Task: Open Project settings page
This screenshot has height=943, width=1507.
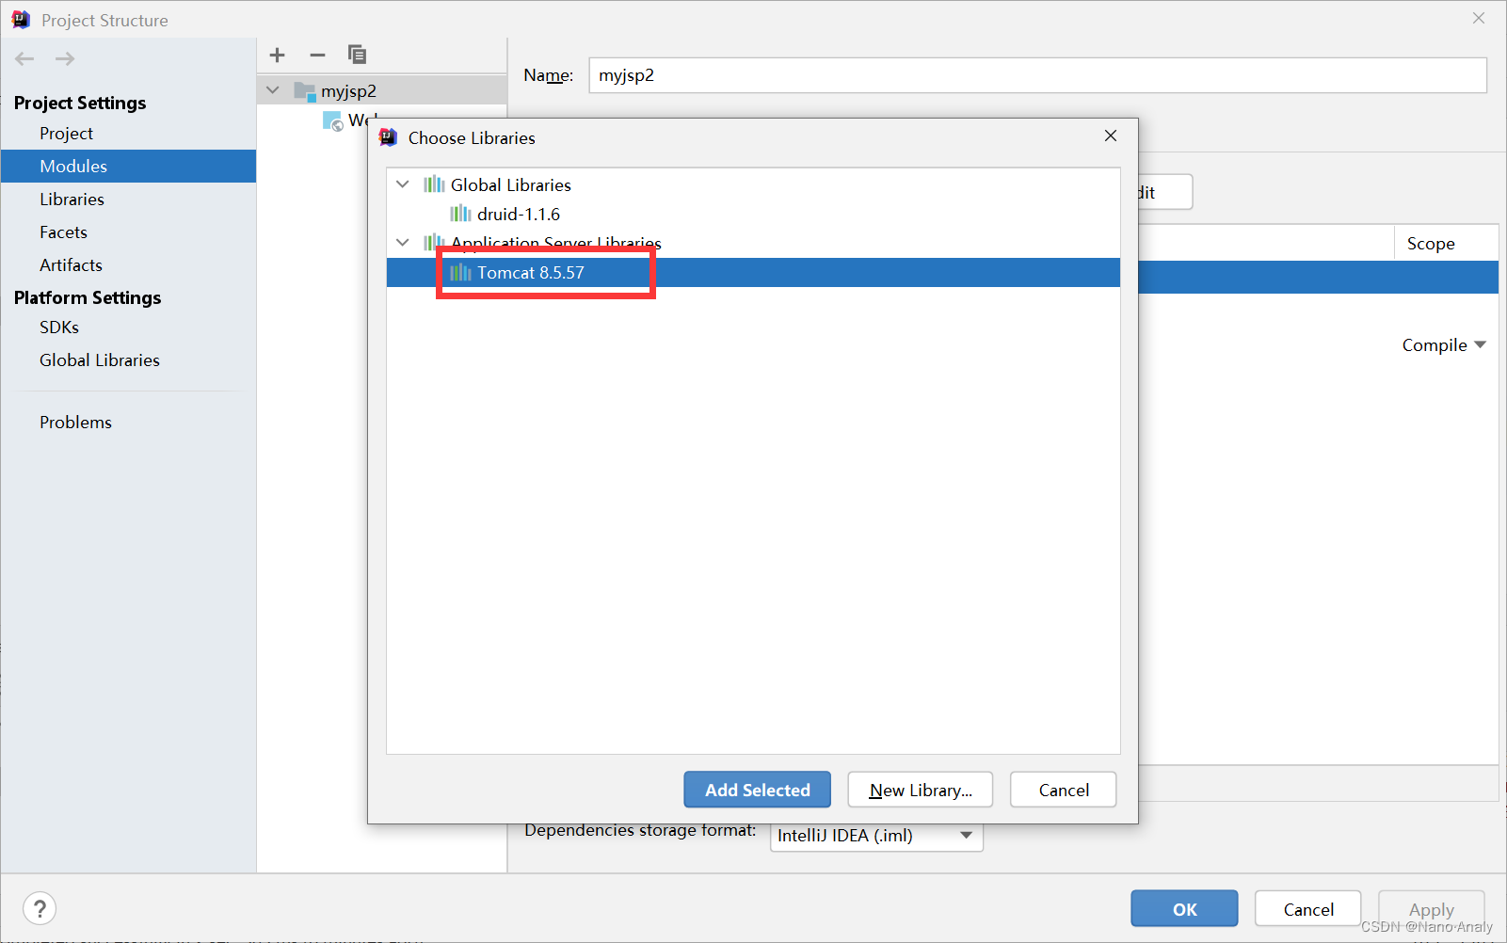Action: point(66,133)
